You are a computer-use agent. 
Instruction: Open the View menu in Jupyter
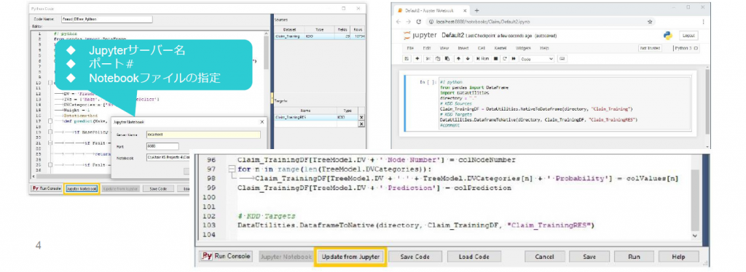tap(444, 48)
